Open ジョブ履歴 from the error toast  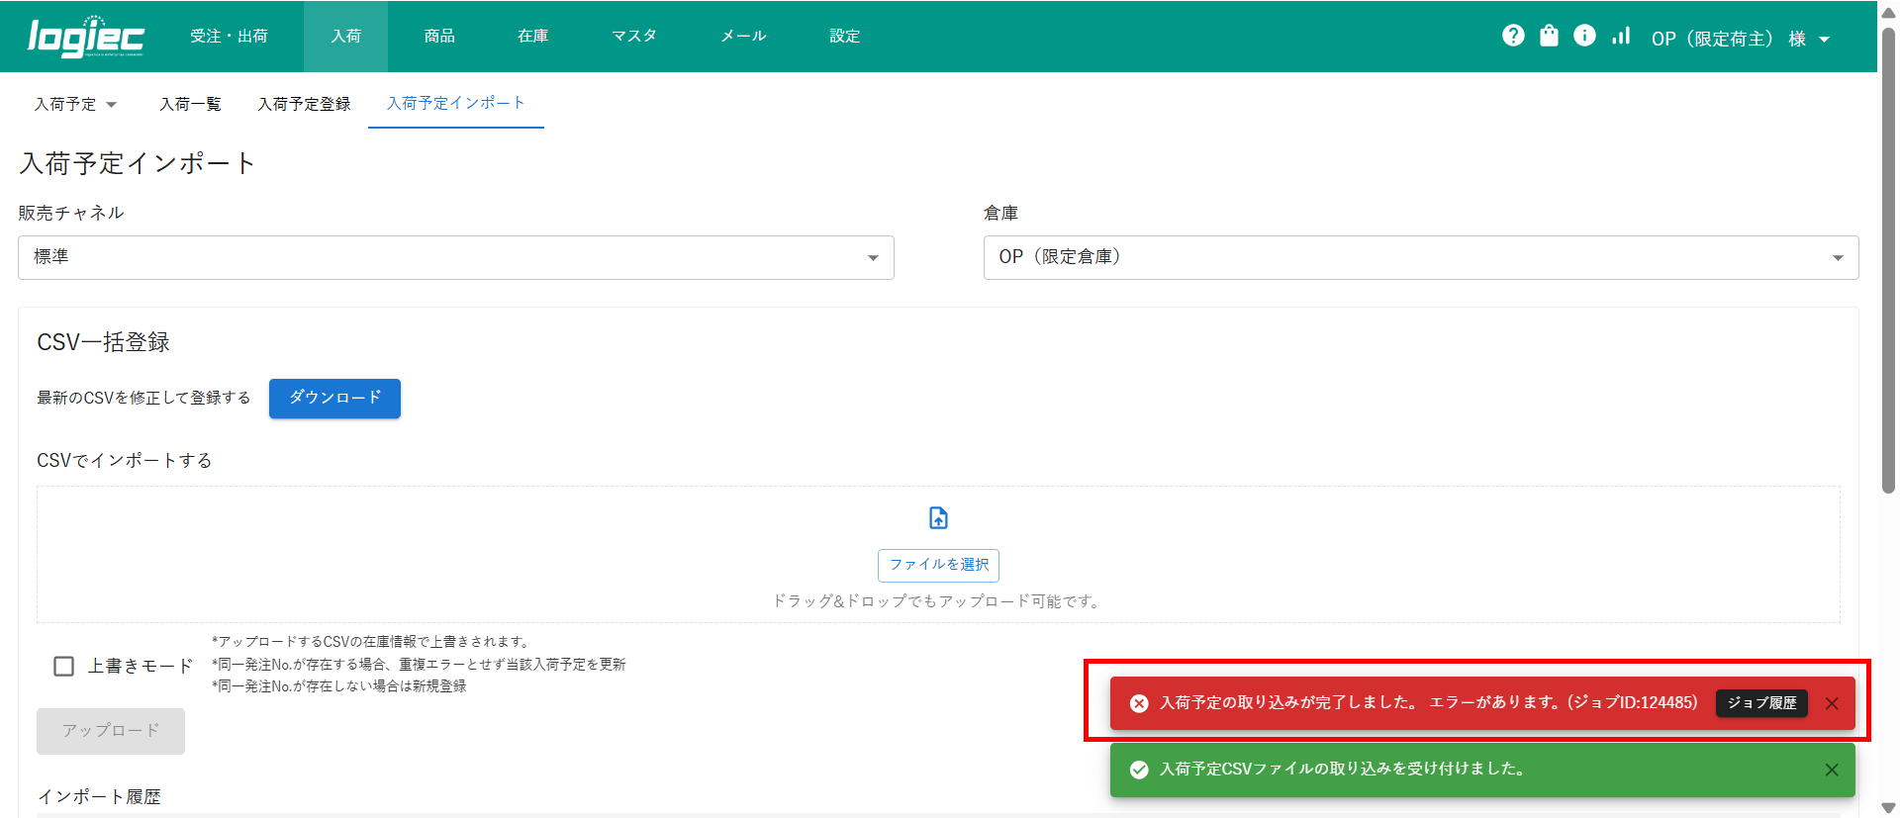pyautogui.click(x=1761, y=703)
